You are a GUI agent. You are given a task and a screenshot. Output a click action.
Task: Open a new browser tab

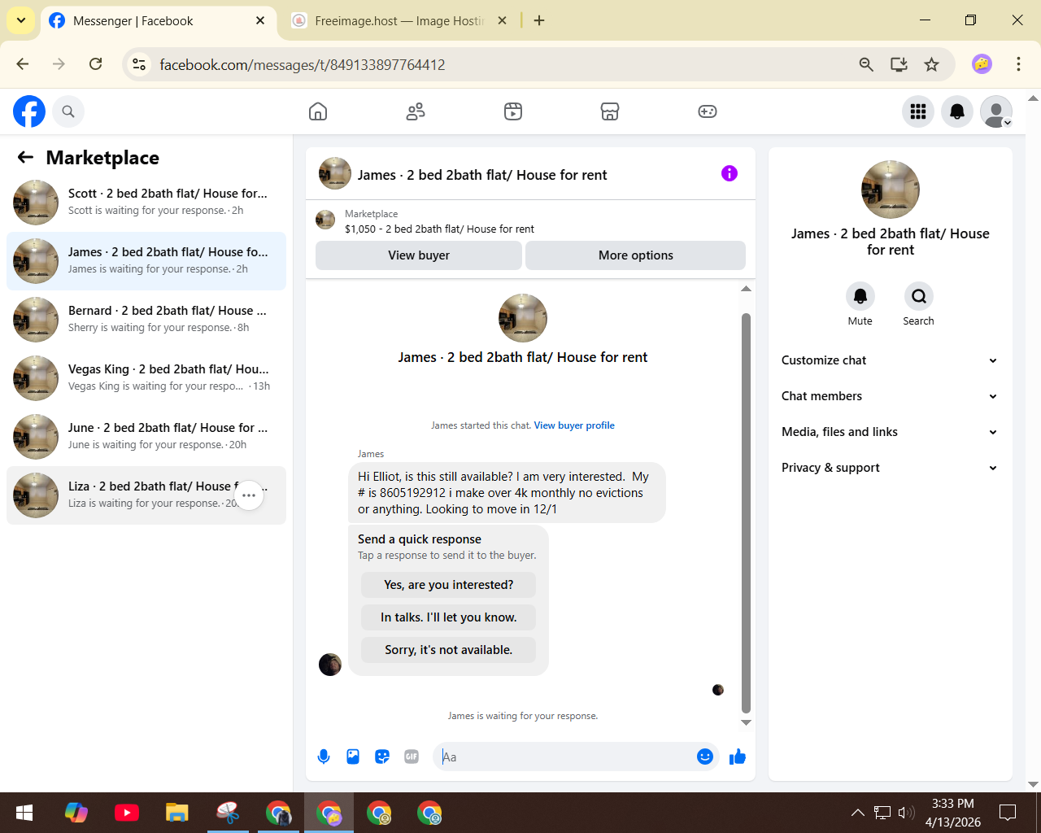[x=539, y=20]
